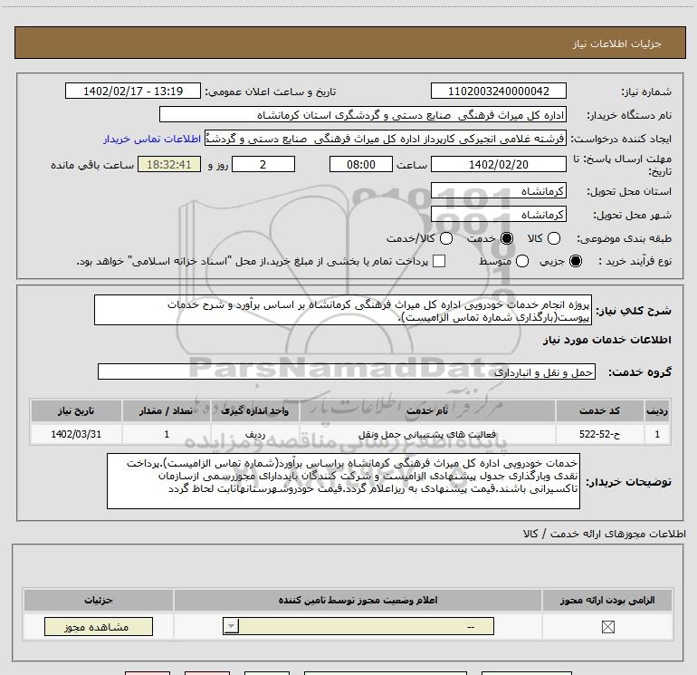
Task: Click the remaining days field showing 2
Action: (x=263, y=164)
